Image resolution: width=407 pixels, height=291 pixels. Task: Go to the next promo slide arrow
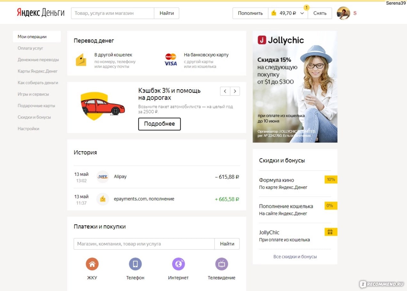pyautogui.click(x=235, y=91)
